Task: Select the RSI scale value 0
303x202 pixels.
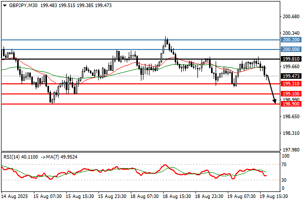Action: coord(283,188)
